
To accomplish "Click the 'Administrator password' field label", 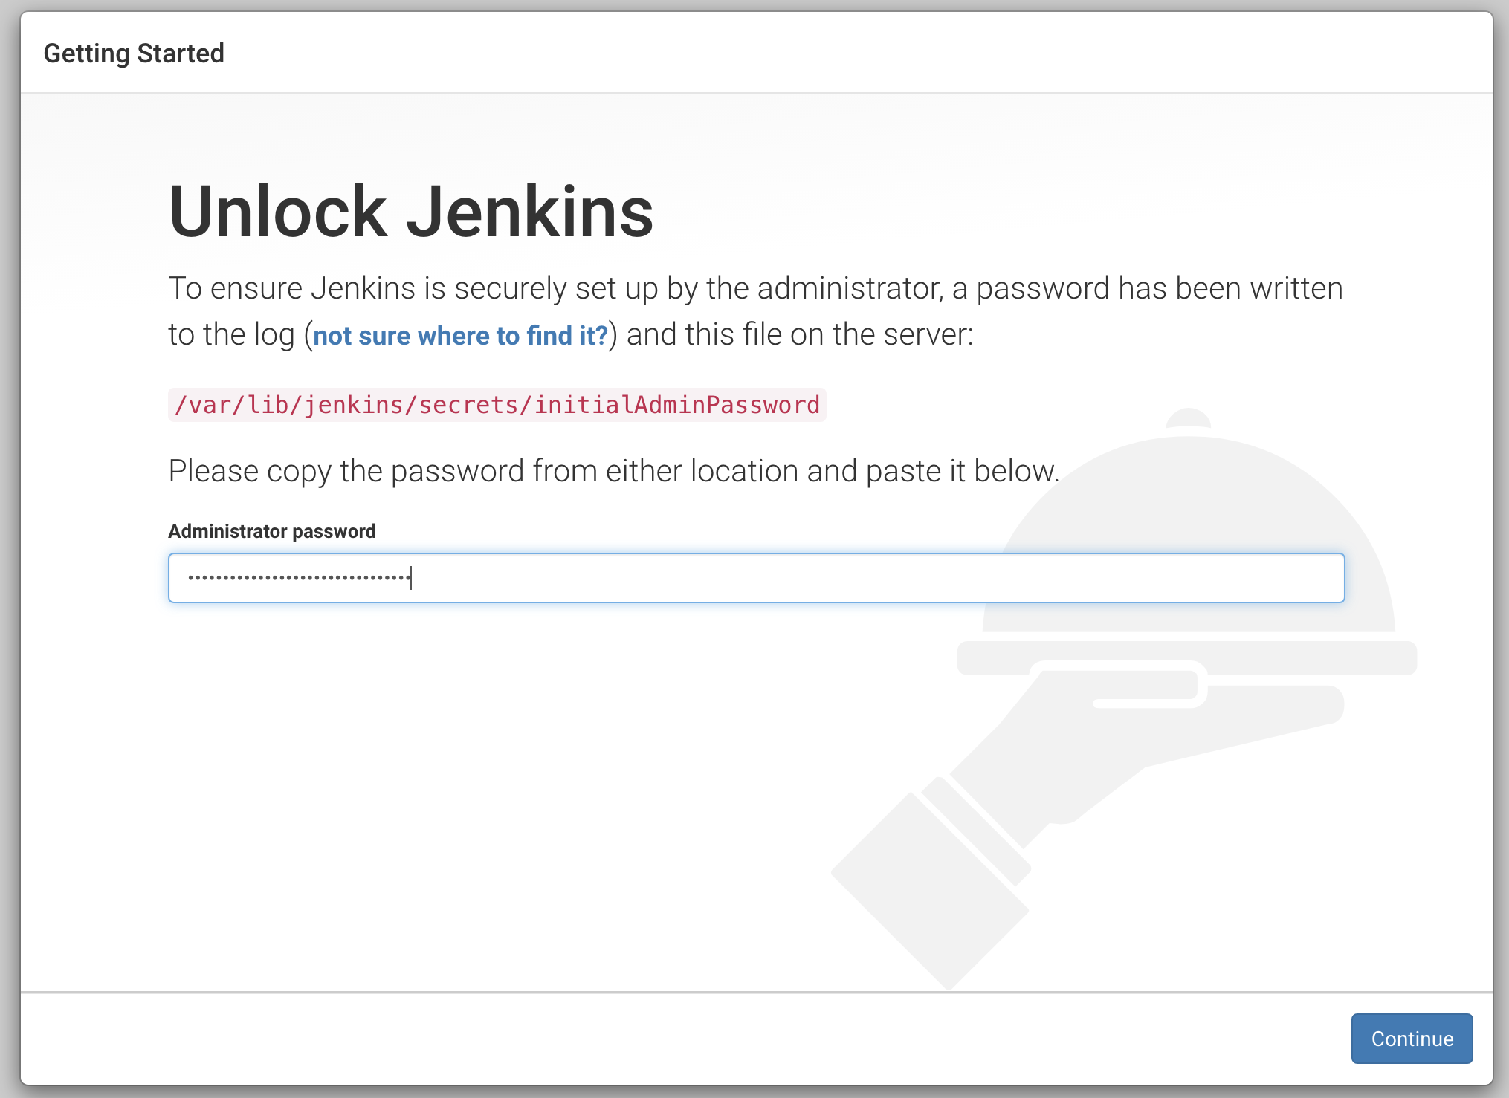I will (x=272, y=531).
